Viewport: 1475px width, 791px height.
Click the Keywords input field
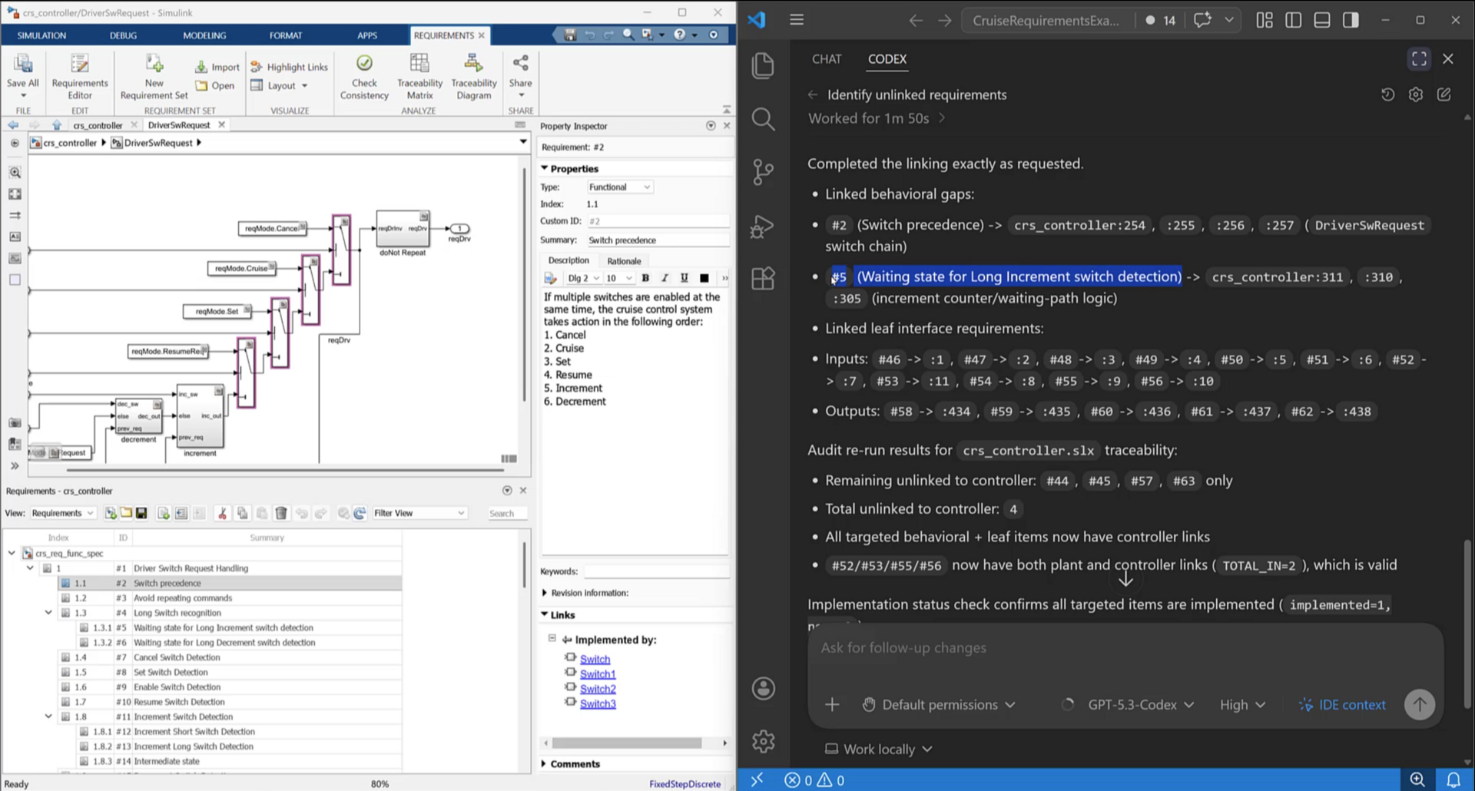tap(657, 571)
